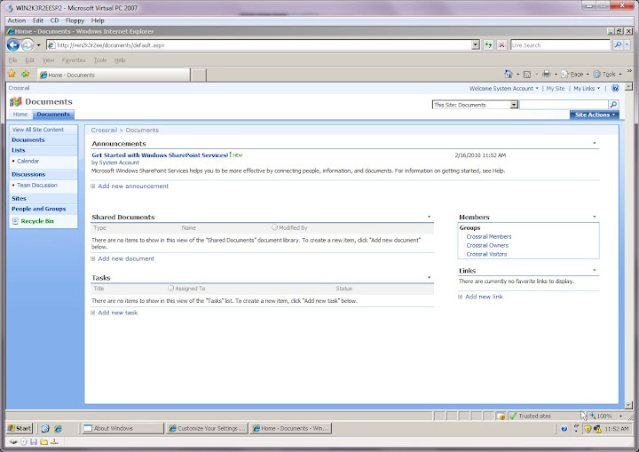Open the People and Groups link
Screen dimensions: 639x452
tap(39, 209)
